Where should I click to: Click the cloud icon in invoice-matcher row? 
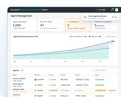point(50,80)
